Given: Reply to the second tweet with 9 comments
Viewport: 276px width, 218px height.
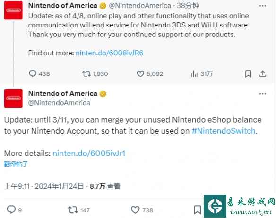Looking at the screenshot, I should 14,209.
